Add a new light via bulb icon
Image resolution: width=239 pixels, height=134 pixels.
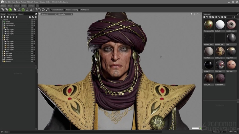point(5,17)
